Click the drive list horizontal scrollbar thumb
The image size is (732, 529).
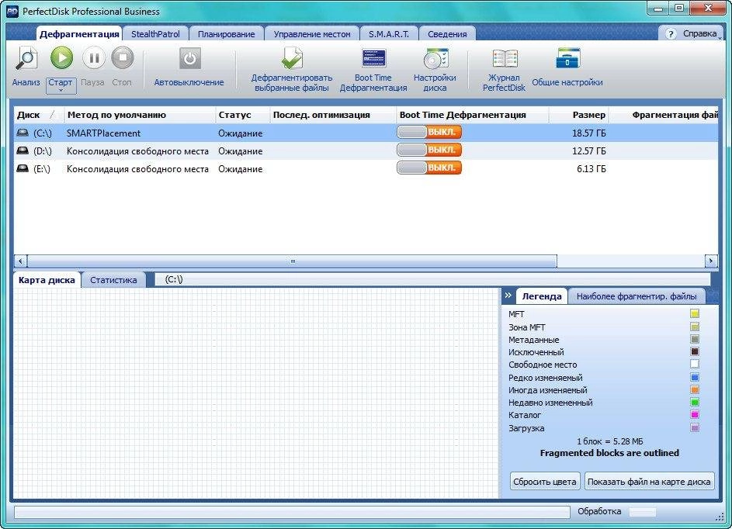[292, 261]
